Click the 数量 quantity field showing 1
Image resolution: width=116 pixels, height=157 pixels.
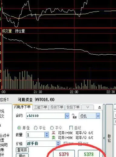coord(35,135)
